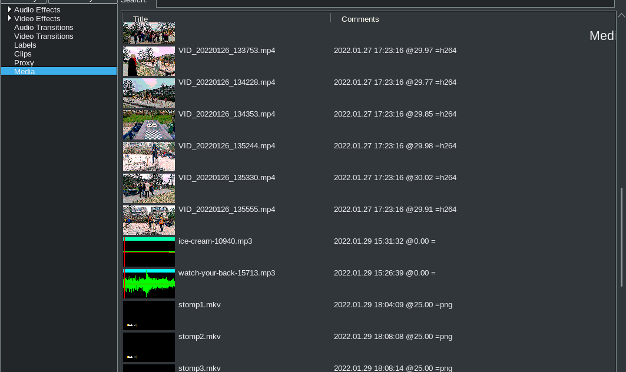Select the stomp1.mkv thumbnail
This screenshot has width=626, height=372.
click(149, 315)
